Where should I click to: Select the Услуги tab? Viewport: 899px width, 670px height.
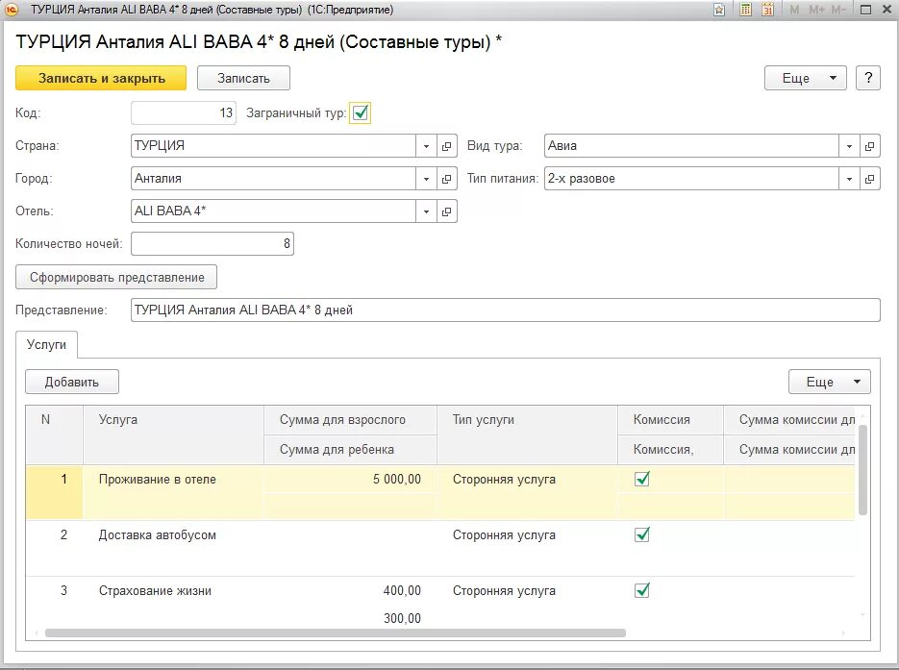[47, 343]
